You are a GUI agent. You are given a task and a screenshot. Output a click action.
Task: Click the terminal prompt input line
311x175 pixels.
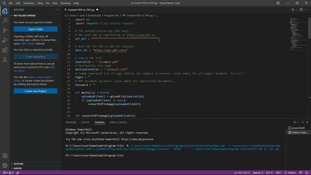click(x=95, y=156)
